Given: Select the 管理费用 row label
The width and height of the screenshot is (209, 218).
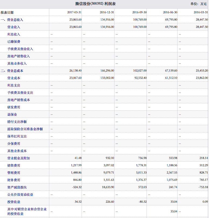Looking at the screenshot, I should 13,173.
